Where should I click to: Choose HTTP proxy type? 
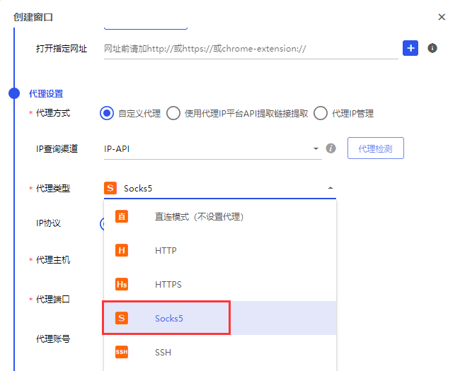tap(219, 250)
